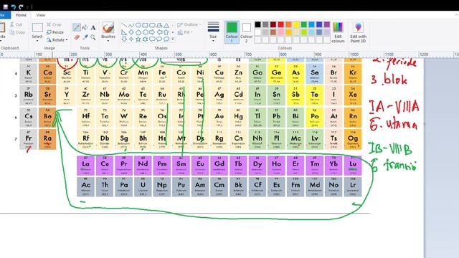
Task: Pick the orange colour swatch
Action: coord(288,24)
